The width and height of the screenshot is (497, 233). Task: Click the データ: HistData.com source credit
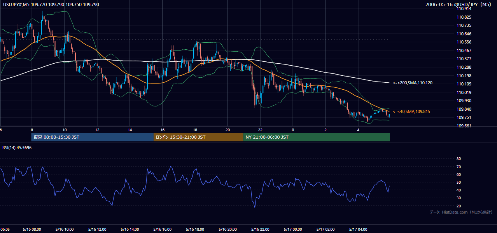pyautogui.click(x=461, y=212)
